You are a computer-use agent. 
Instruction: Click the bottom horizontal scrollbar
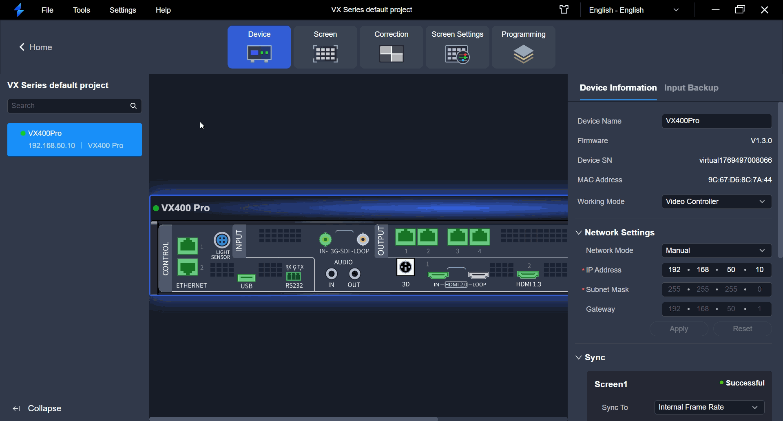294,419
